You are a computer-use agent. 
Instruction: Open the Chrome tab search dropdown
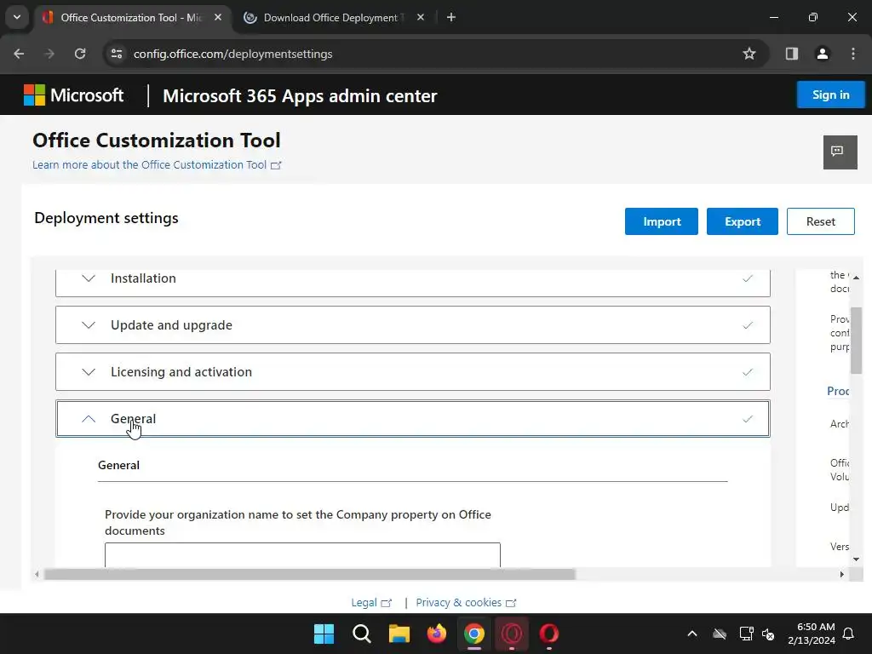pos(17,17)
